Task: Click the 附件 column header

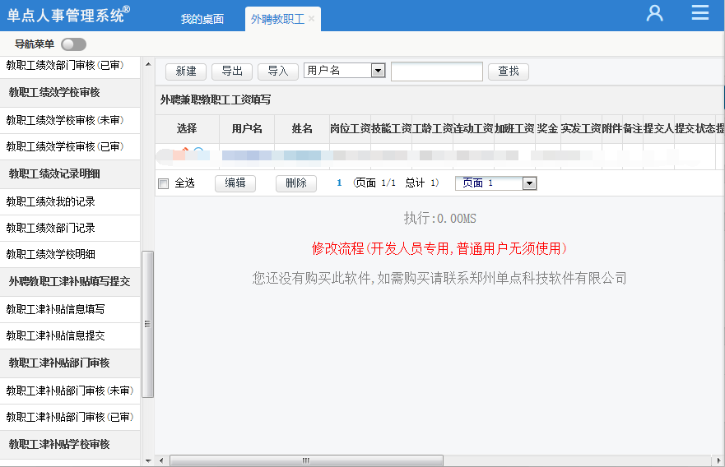Action: (x=611, y=129)
